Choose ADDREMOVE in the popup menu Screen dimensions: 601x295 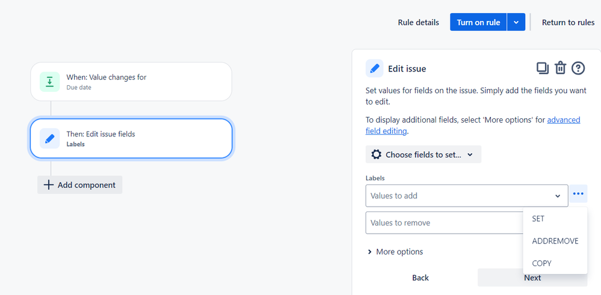[555, 241]
